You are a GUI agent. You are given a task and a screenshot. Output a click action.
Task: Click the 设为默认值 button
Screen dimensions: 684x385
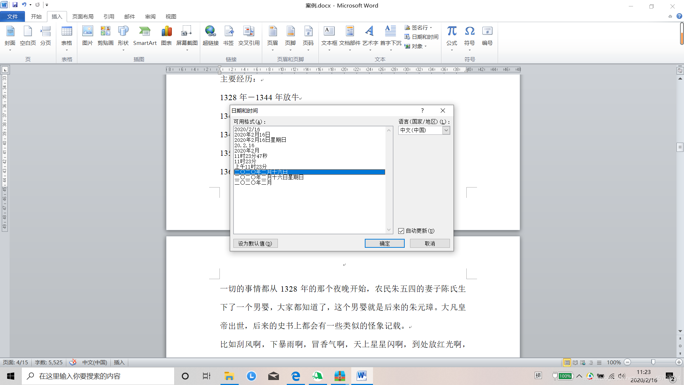click(255, 243)
